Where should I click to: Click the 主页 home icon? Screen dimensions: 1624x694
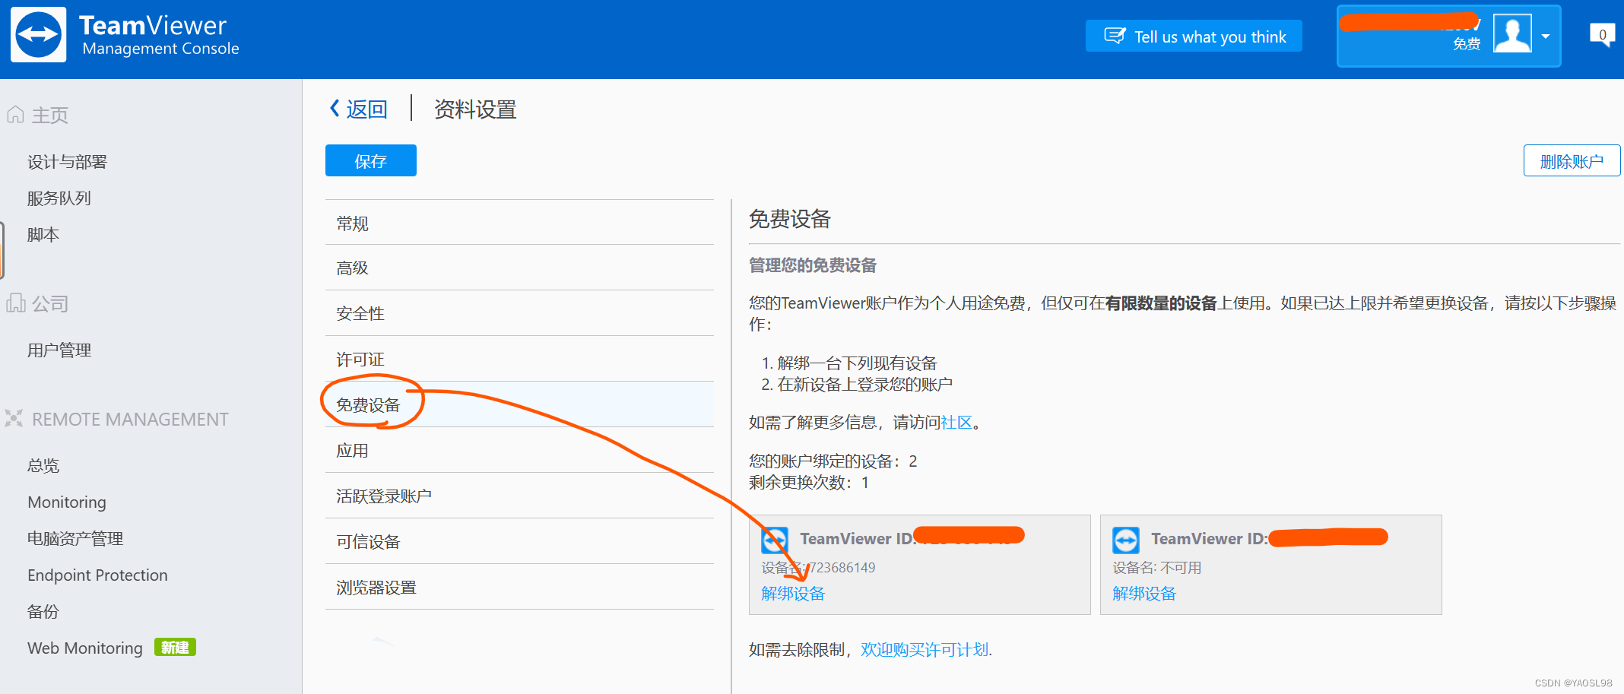point(15,115)
